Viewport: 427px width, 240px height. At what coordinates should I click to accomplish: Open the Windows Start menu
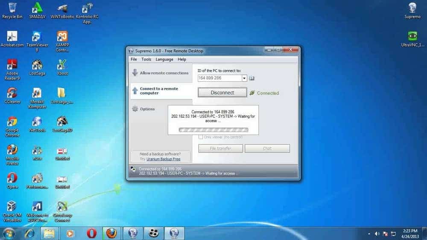(x=9, y=234)
